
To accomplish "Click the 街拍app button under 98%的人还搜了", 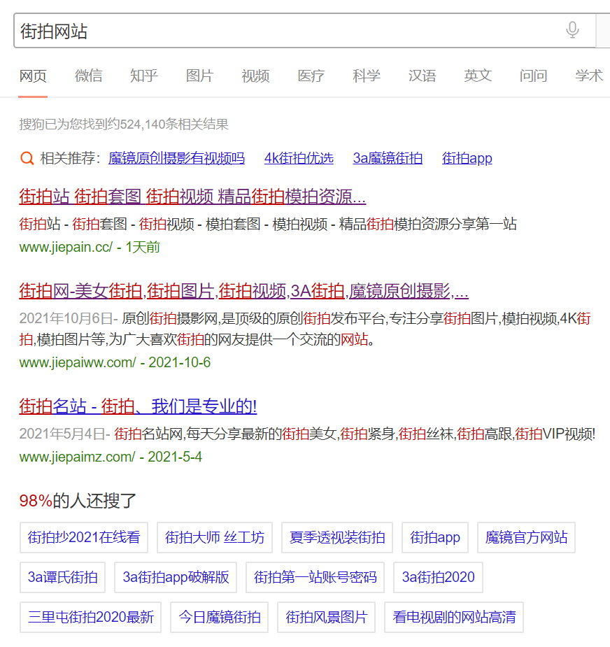I will pos(435,538).
